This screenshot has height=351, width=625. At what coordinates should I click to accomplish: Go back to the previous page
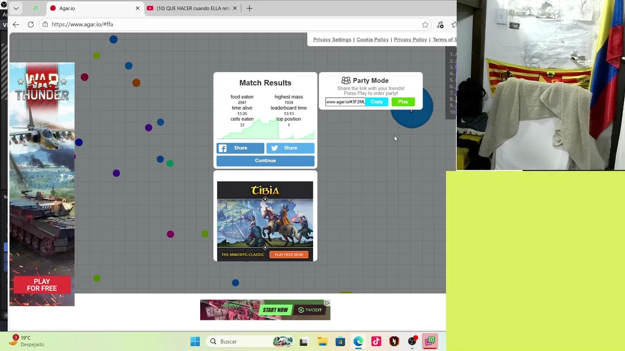point(16,24)
